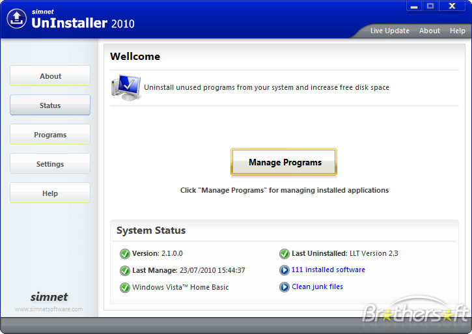Click green check icon beside Last Manage
The image size is (472, 334).
tap(124, 271)
